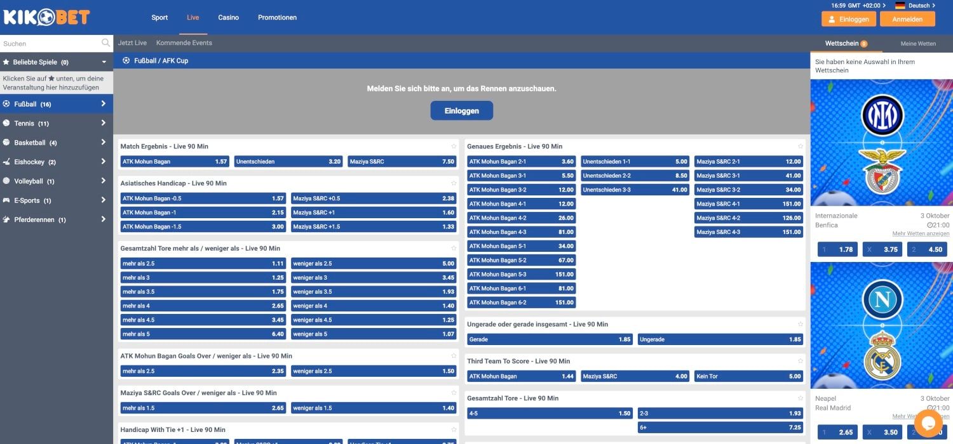The height and width of the screenshot is (444, 953).
Task: Click the Eishockey sport icon
Action: point(6,162)
